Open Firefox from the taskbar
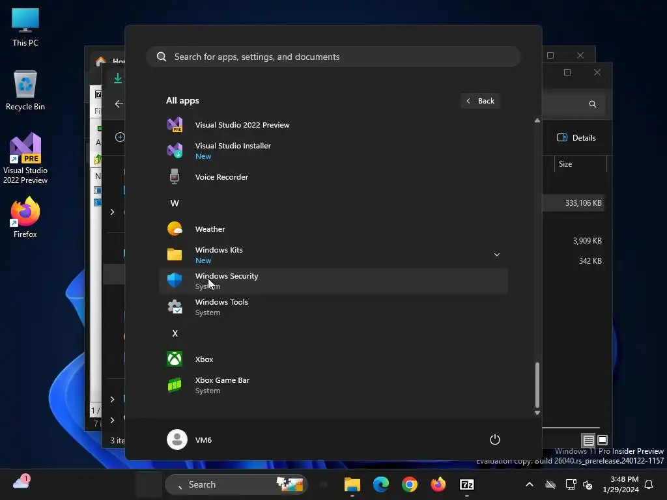This screenshot has width=667, height=500. (438, 484)
